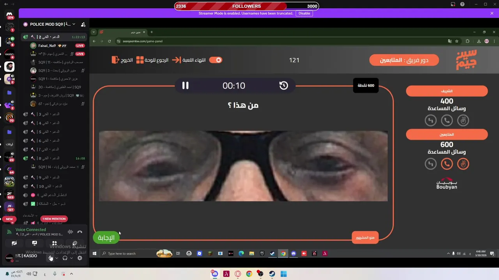This screenshot has width=499, height=280.
Task: Bookmark the page with star icon
Action: (457, 41)
